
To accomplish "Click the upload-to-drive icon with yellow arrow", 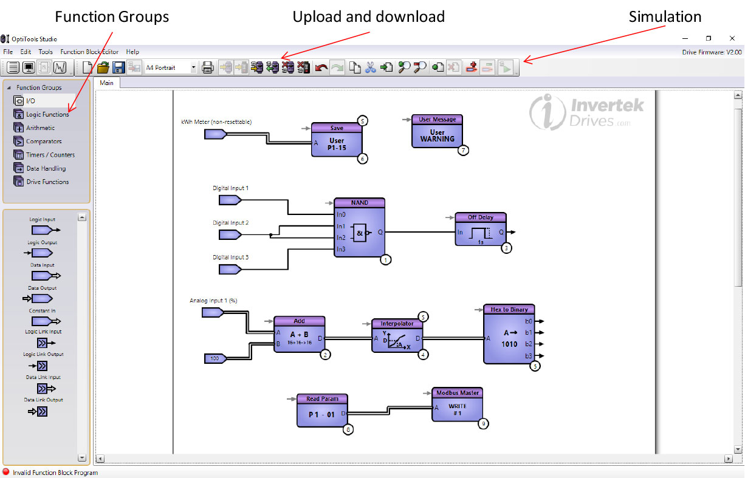I will pyautogui.click(x=256, y=67).
